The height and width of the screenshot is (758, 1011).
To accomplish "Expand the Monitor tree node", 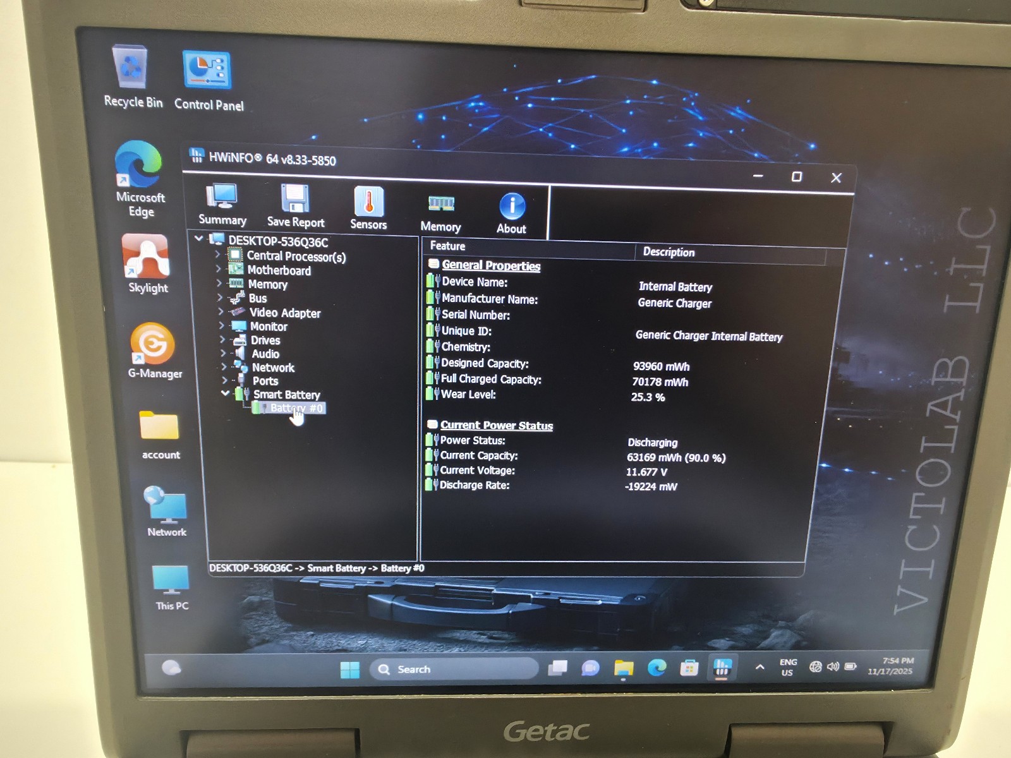I will click(221, 325).
